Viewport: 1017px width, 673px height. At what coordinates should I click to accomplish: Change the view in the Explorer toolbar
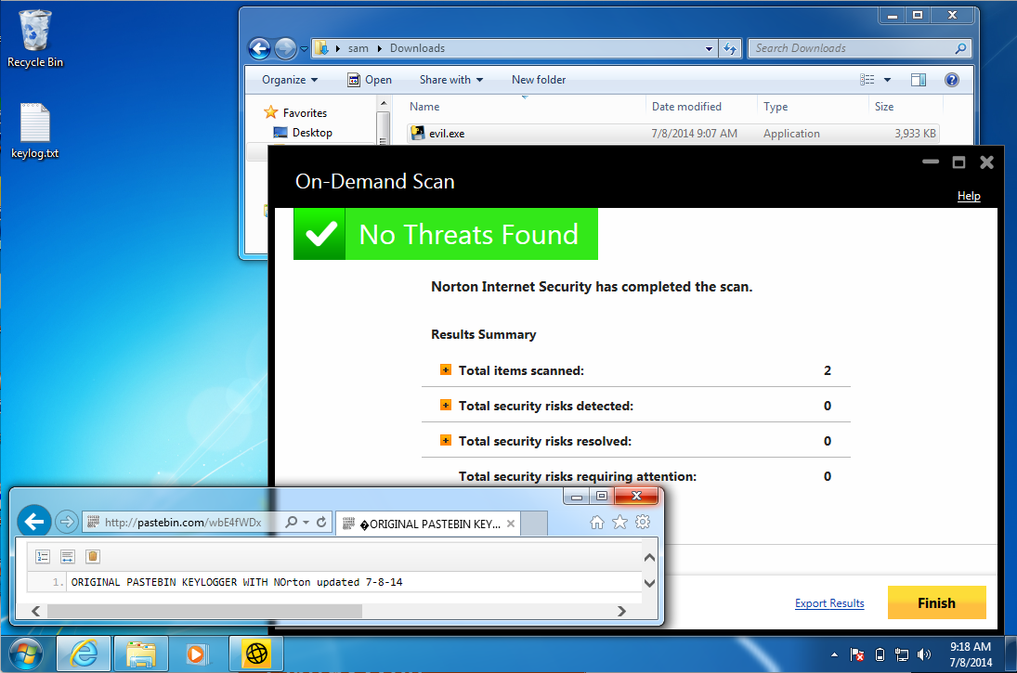click(x=867, y=80)
